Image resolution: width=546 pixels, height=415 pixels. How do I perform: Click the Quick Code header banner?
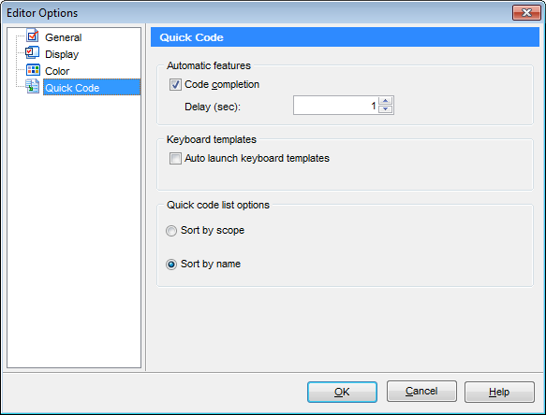345,37
